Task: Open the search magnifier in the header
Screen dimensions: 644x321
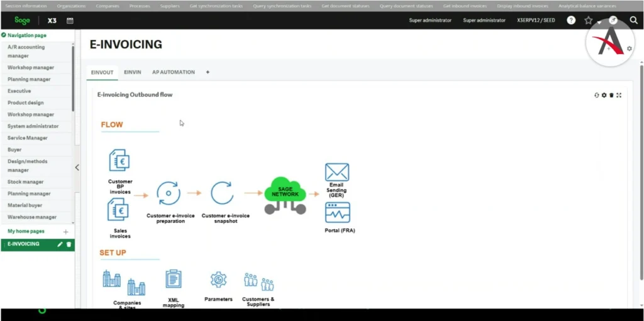Action: pyautogui.click(x=634, y=20)
